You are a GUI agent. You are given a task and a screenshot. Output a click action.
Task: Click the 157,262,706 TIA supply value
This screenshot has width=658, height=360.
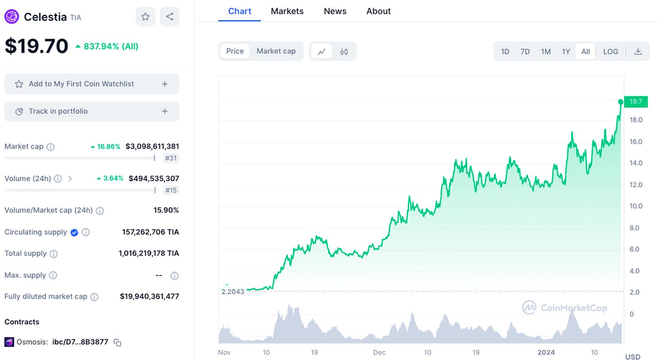[150, 232]
